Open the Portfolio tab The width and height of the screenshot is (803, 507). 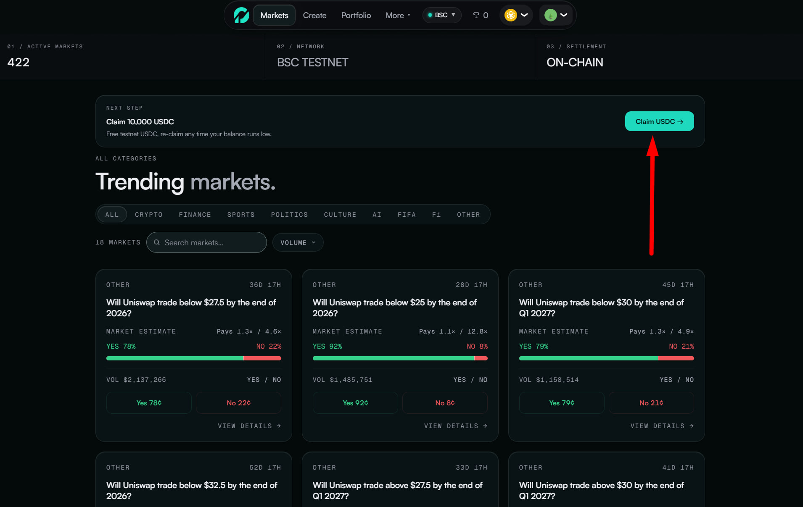tap(356, 15)
